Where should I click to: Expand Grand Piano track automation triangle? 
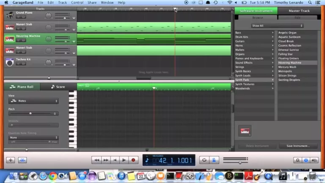point(74,18)
